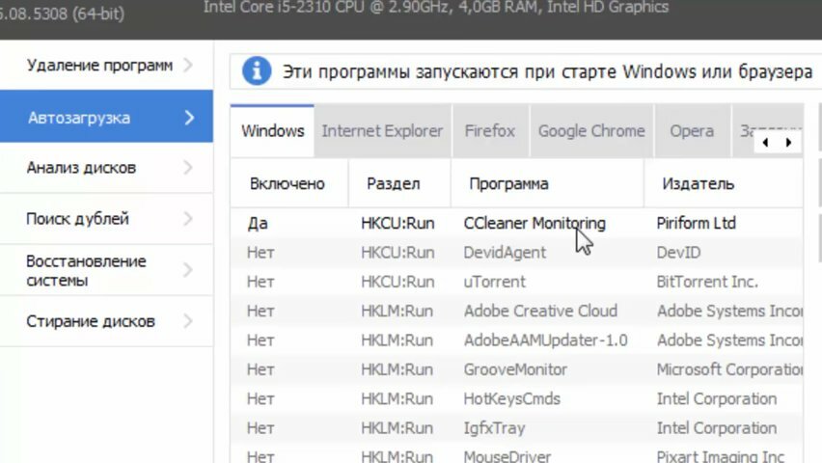Image resolution: width=822 pixels, height=463 pixels.
Task: Open the Анализ дисков section
Action: [106, 168]
